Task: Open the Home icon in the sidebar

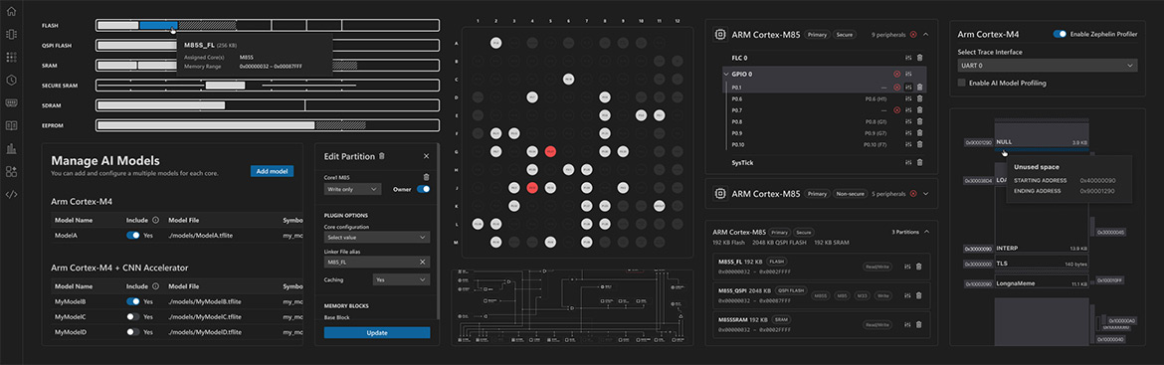Action: point(11,11)
